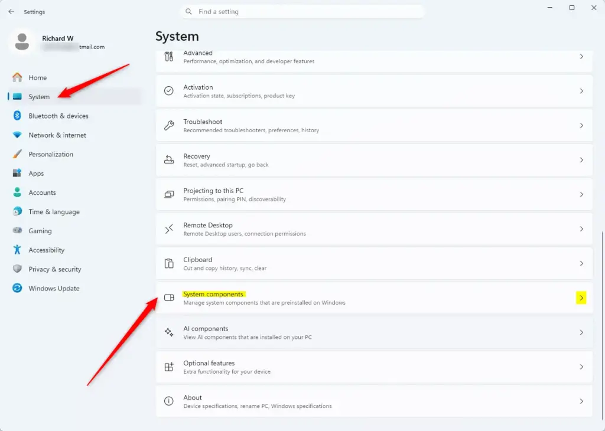Click the Activation checkmark circle icon
This screenshot has width=605, height=431.
169,91
